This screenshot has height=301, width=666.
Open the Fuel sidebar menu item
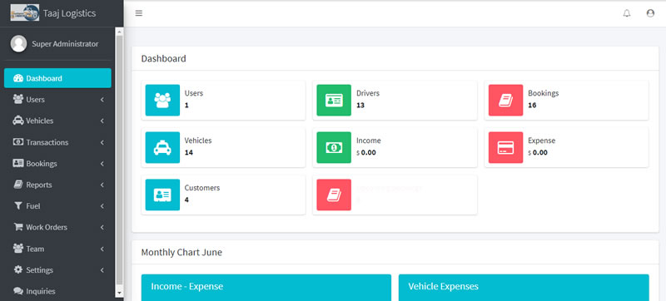57,206
